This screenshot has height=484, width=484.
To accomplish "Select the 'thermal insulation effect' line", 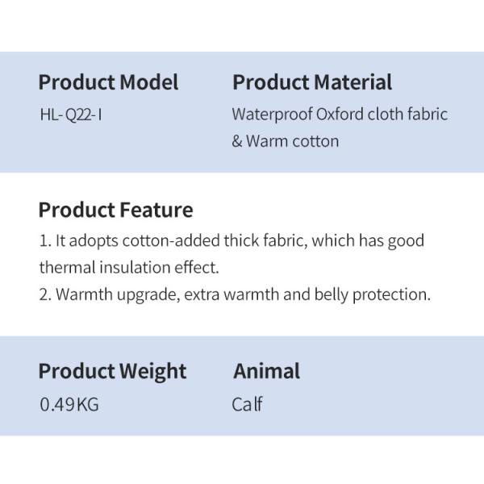I will coord(129,267).
